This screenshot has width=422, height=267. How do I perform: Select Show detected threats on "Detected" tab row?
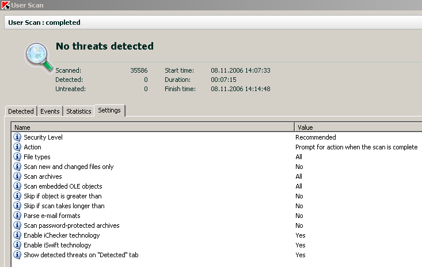coord(81,255)
